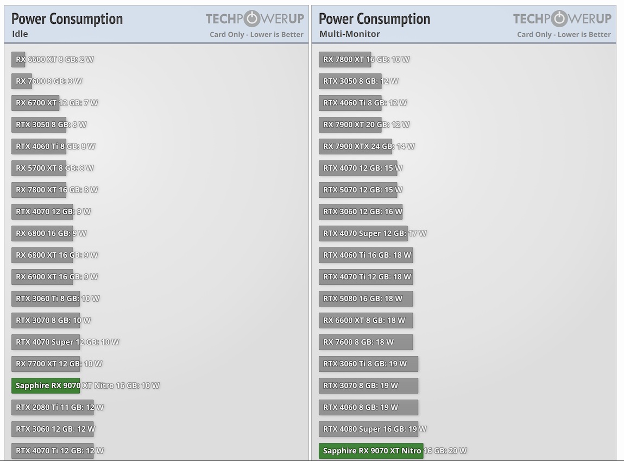
Task: Select RTX 3060 12 GB: 12 W idle bar
Action: click(x=53, y=429)
